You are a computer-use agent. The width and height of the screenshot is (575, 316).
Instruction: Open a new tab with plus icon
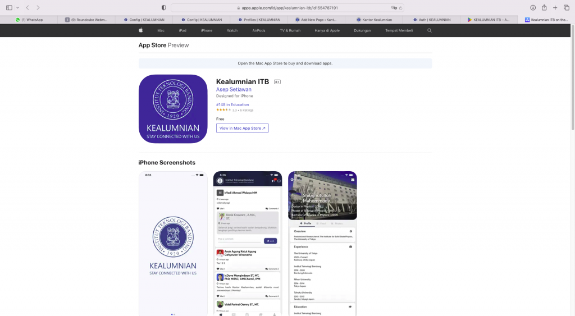click(555, 8)
